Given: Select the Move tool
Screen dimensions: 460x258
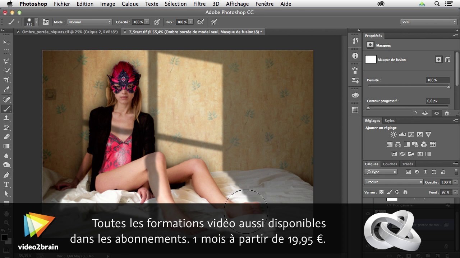Looking at the screenshot, I should coord(6,43).
